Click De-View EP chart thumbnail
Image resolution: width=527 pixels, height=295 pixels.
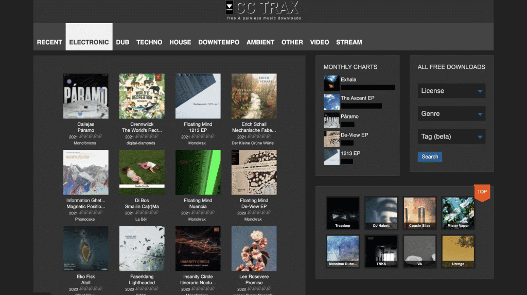pyautogui.click(x=331, y=139)
